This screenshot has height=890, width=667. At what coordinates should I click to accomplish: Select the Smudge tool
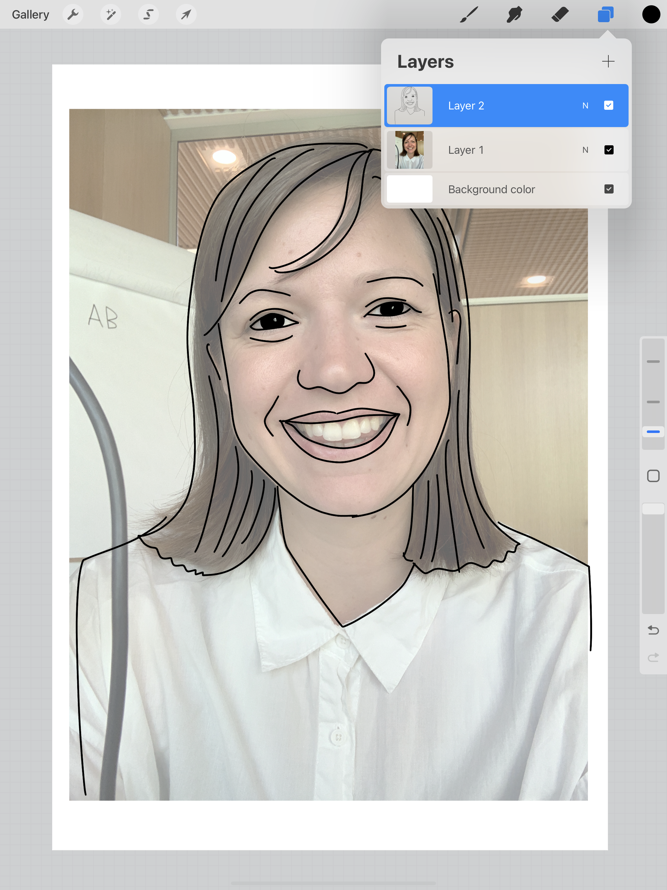point(514,15)
